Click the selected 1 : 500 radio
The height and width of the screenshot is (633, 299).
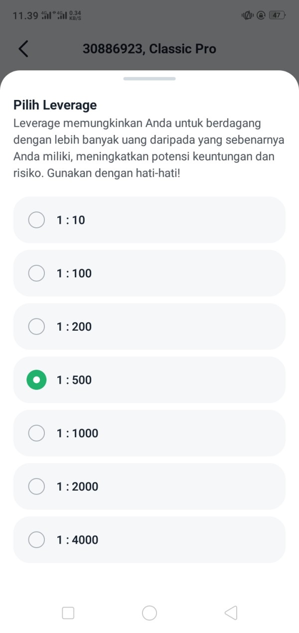[36, 380]
